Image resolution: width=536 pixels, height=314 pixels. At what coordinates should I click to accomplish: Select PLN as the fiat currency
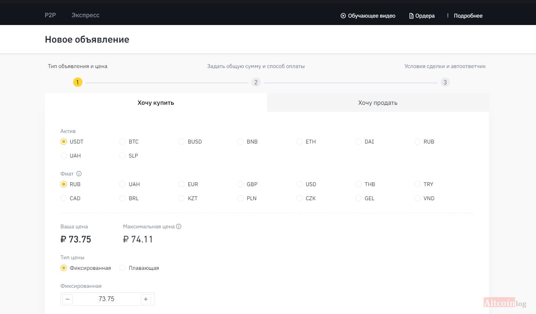point(247,198)
